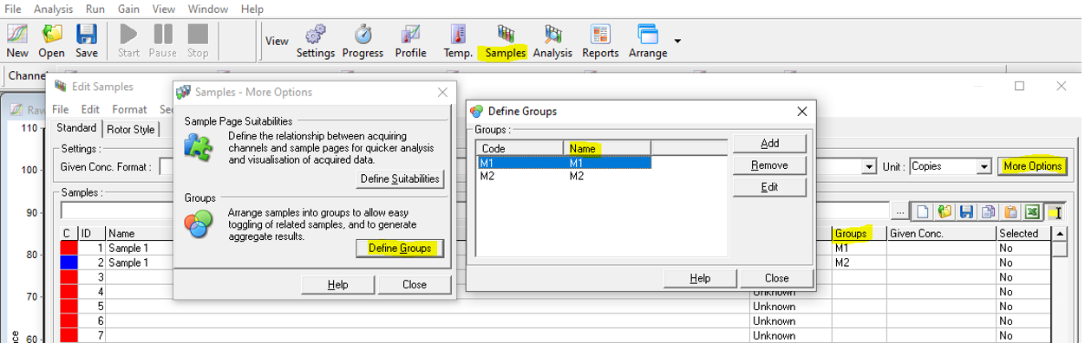Click the paste samples clipboard icon
Image resolution: width=1085 pixels, height=343 pixels.
pyautogui.click(x=1010, y=211)
